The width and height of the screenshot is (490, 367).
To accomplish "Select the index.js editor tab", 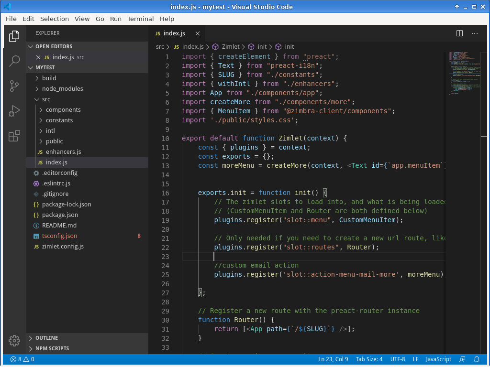I will click(x=177, y=33).
